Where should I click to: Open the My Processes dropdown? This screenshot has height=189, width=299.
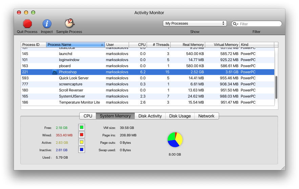click(195, 23)
